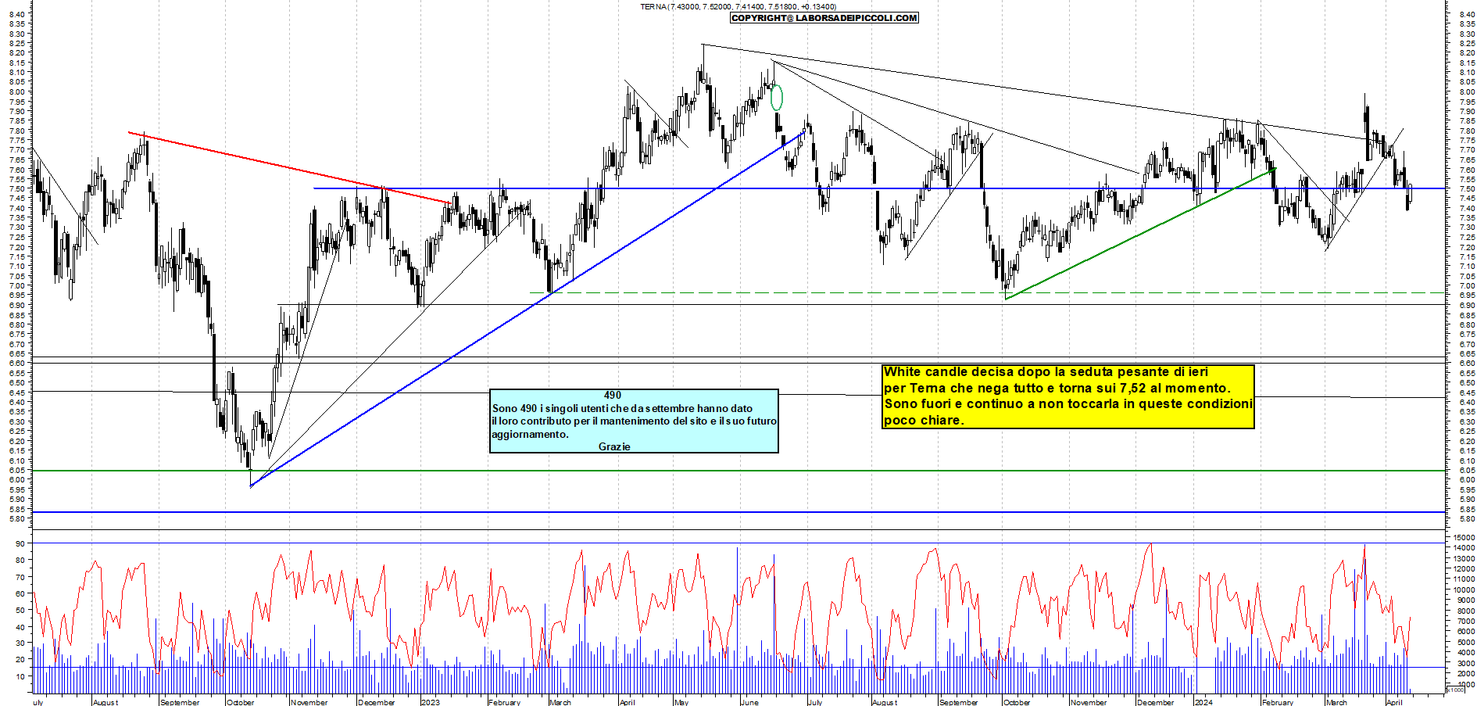Click the word 'aggiornamento.' in cyan box
The width and height of the screenshot is (1477, 706).
coord(530,434)
